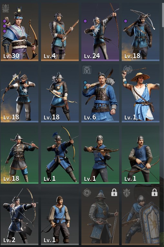The width and height of the screenshot is (164, 247).
Task: Click the laurel emblem on the straw hat unit
Action: (x=128, y=70)
